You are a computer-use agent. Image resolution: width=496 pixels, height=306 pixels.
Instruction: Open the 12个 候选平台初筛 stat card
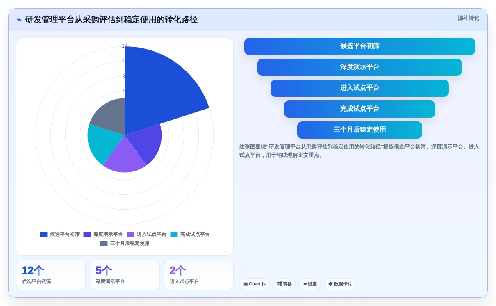pos(51,275)
